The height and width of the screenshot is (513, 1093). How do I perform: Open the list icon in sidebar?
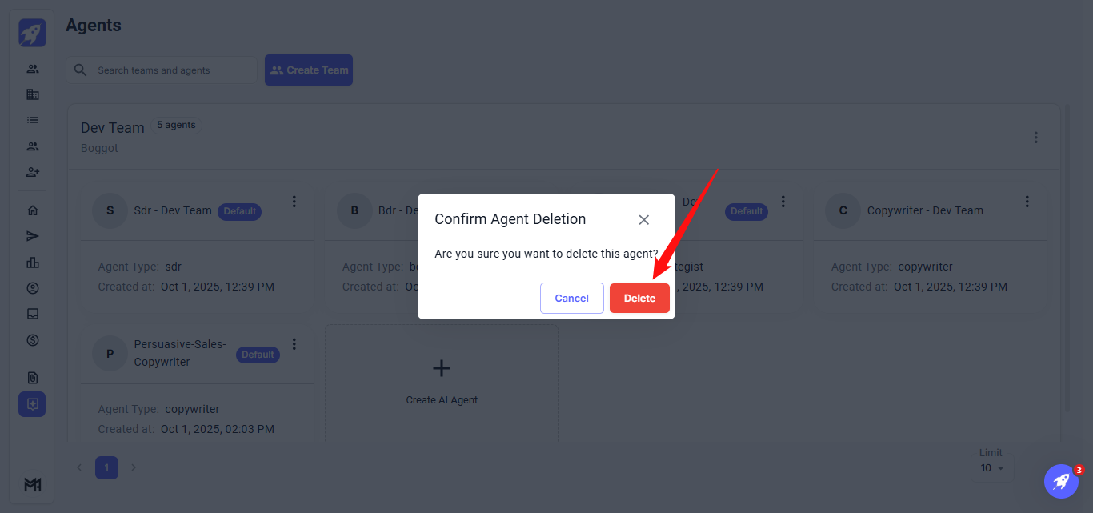pyautogui.click(x=33, y=120)
